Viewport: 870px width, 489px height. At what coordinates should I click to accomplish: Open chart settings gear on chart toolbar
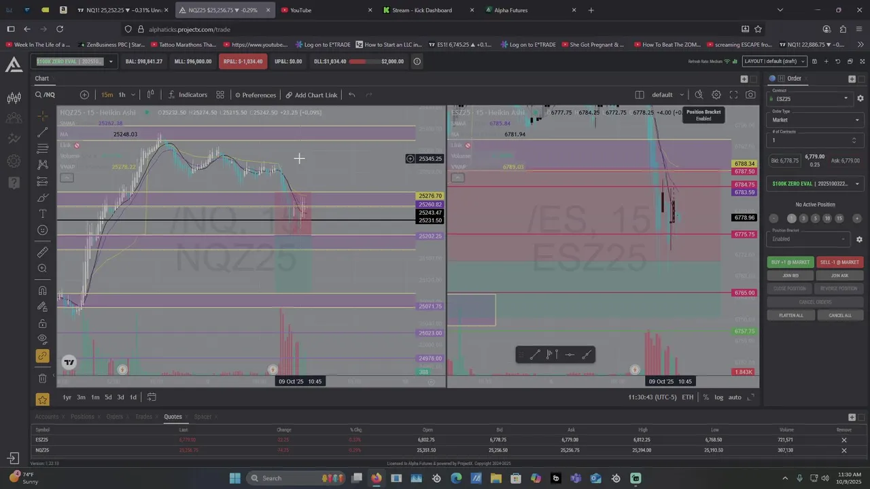(716, 94)
